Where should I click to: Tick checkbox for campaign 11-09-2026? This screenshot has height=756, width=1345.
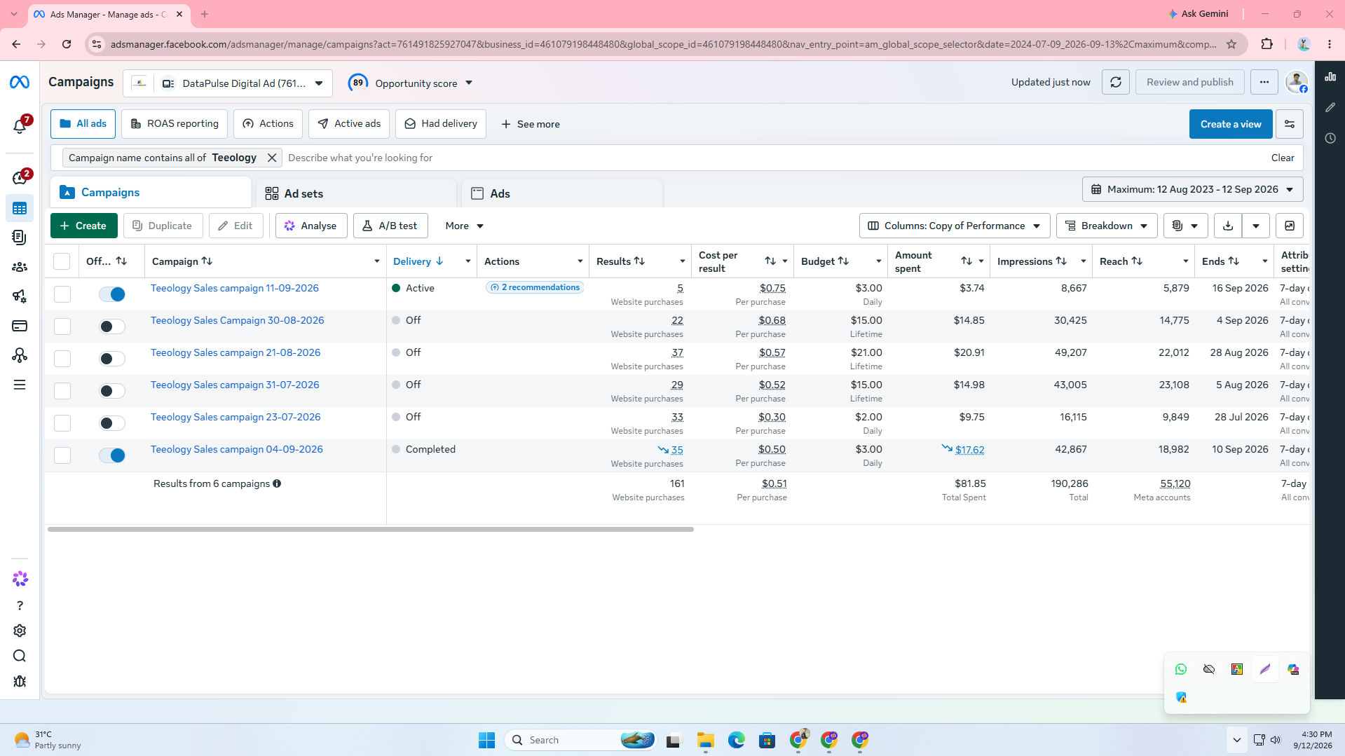click(x=62, y=294)
